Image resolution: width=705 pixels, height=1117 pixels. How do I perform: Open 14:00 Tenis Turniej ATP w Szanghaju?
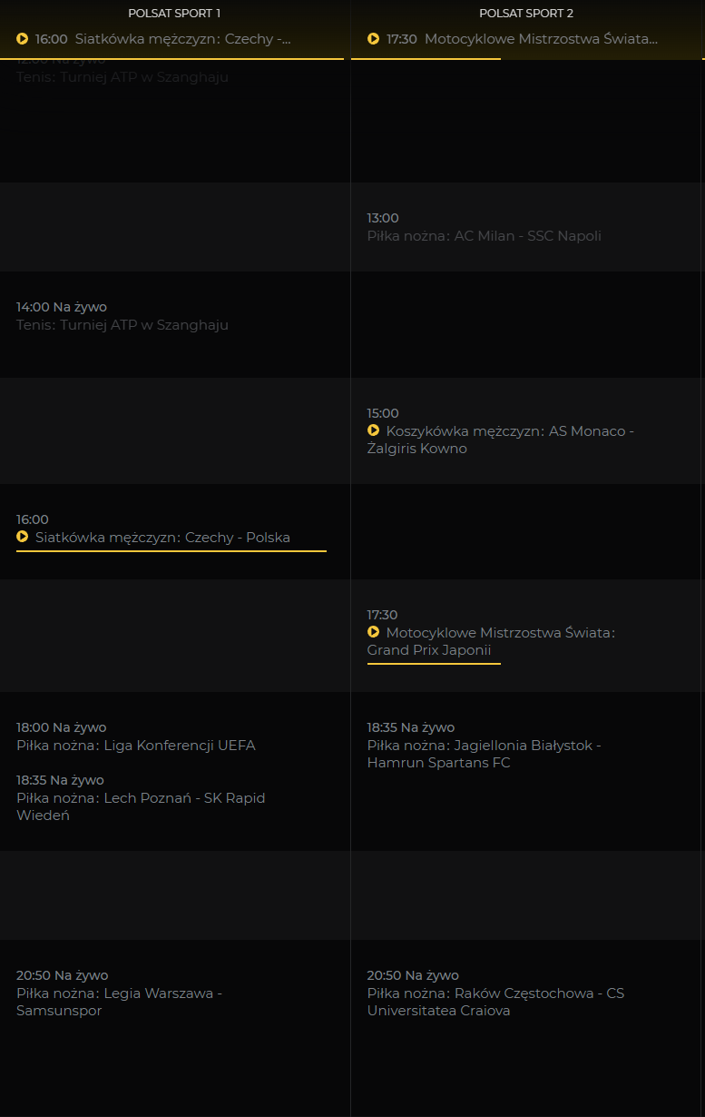tap(122, 325)
